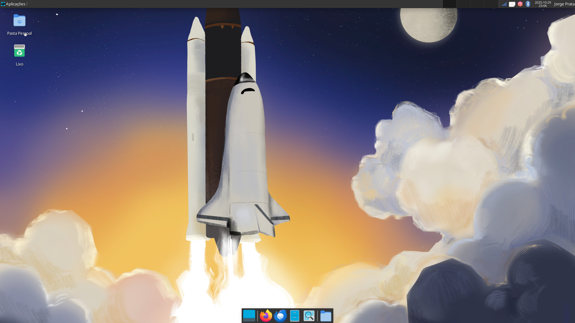575x323 pixels.
Task: Switch to the fourth workspace
Action: (491, 4)
